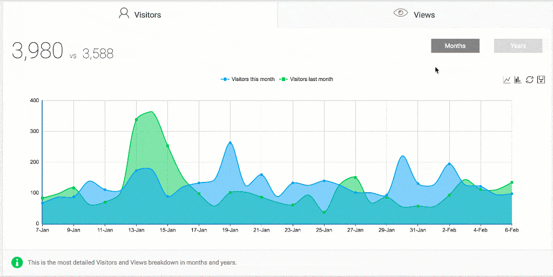The height and width of the screenshot is (277, 553).
Task: Click the 3,980 visitors total
Action: click(37, 51)
